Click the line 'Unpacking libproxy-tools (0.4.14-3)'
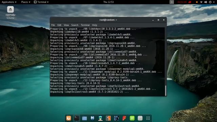Image resolution: width=217 pixels, height=122 pixels. click(x=78, y=83)
